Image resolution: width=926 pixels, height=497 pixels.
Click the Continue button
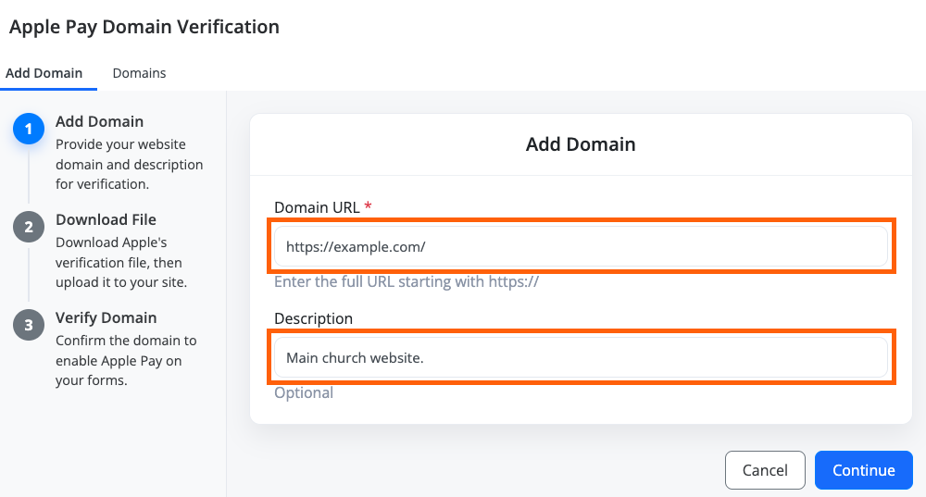pos(863,470)
